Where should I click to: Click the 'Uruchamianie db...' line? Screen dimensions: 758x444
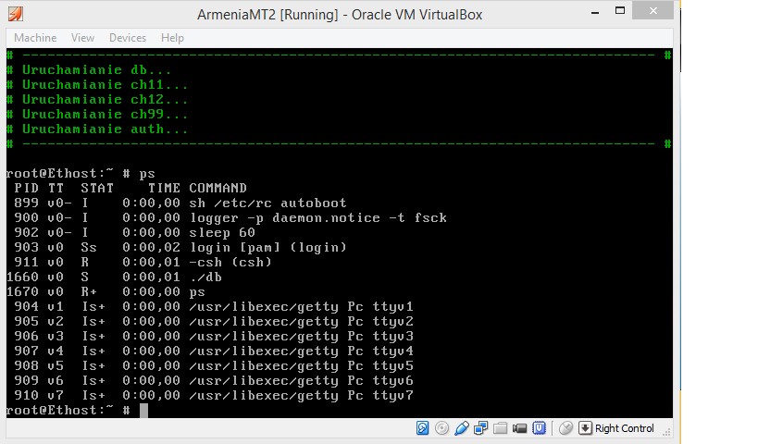89,70
